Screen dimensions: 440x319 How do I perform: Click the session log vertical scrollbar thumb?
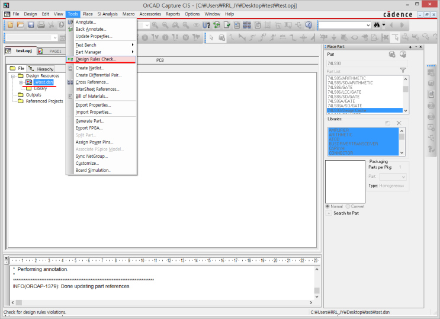click(x=317, y=291)
